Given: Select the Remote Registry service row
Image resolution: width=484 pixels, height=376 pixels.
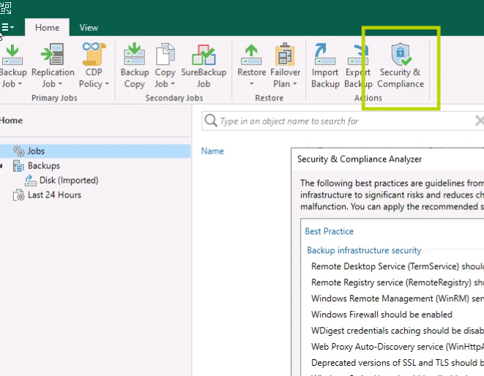Looking at the screenshot, I should click(398, 282).
